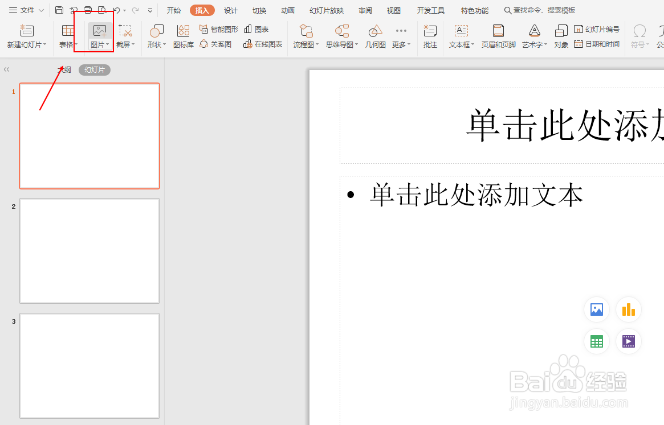Switch panel to Outline (大纲) view
The width and height of the screenshot is (664, 425).
64,70
